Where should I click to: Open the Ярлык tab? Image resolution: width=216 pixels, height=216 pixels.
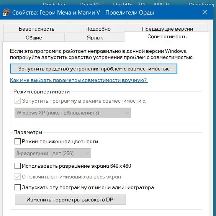point(95,38)
